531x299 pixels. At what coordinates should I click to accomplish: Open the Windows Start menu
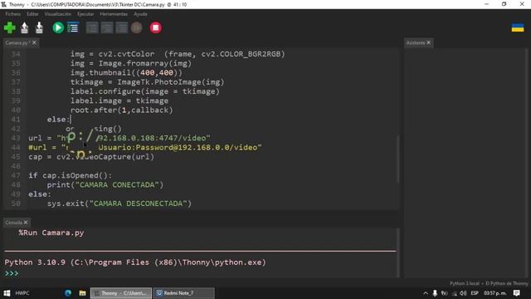click(7, 293)
